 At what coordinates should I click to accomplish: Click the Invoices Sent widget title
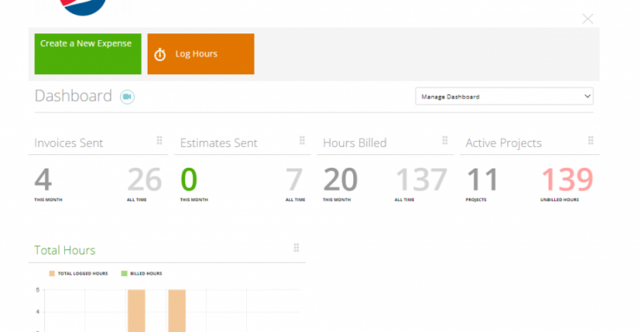tap(68, 143)
